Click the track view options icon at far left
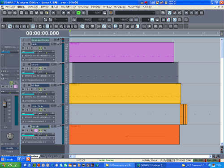224x168 pixels. pyautogui.click(x=3, y=26)
